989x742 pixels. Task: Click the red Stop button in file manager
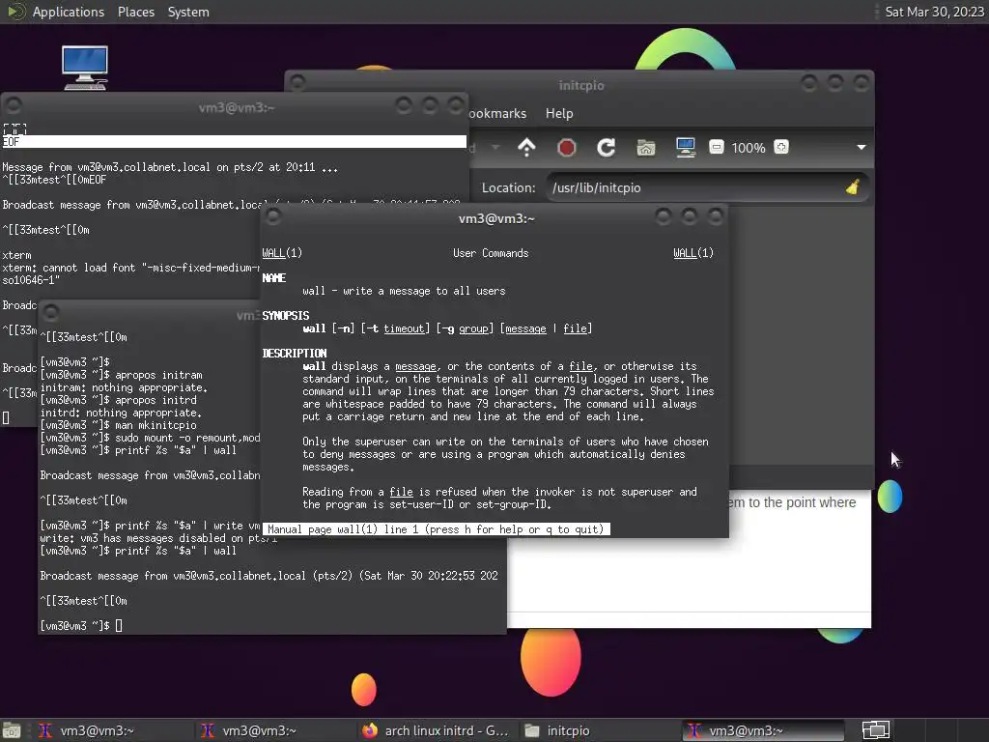coord(566,148)
